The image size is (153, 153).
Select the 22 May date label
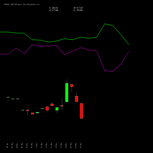80,145
